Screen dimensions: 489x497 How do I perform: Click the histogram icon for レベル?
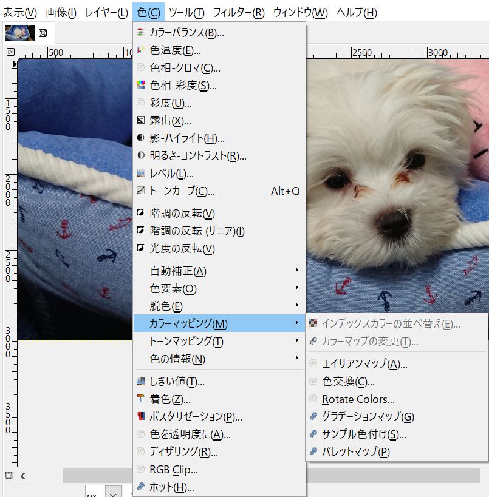(x=140, y=173)
